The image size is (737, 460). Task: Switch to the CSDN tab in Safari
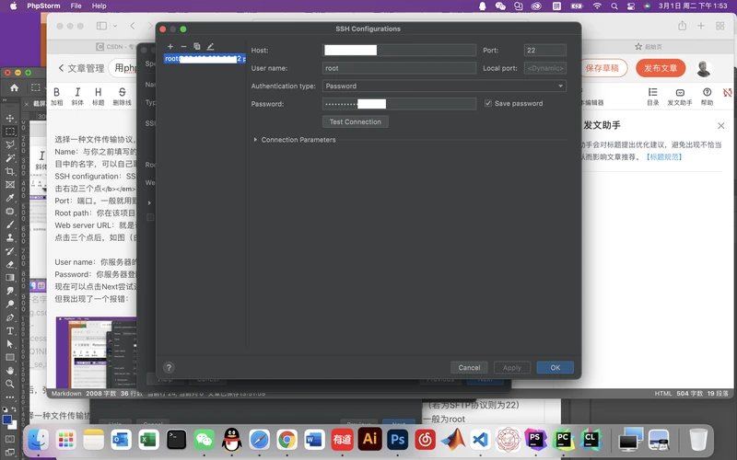coord(115,47)
